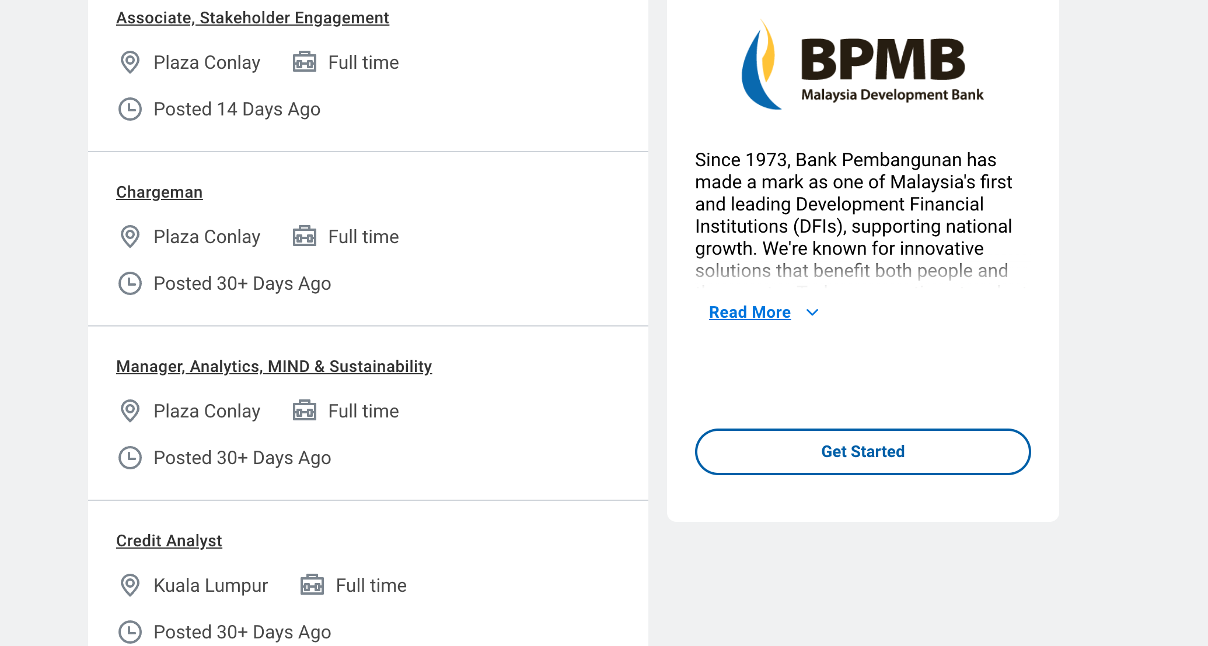Open the Associate, Stakeholder Engagement job posting
Image resolution: width=1208 pixels, height=646 pixels.
252,18
